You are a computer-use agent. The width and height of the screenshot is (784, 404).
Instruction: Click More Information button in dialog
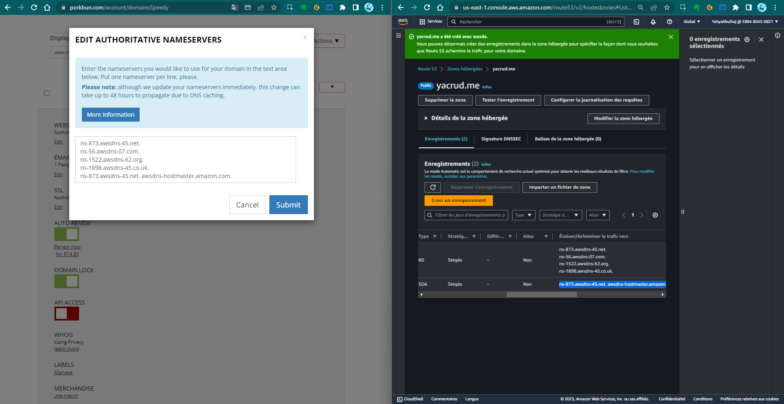tap(111, 115)
